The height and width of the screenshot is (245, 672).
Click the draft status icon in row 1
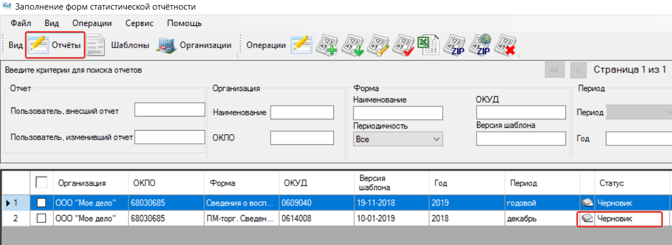pyautogui.click(x=587, y=203)
